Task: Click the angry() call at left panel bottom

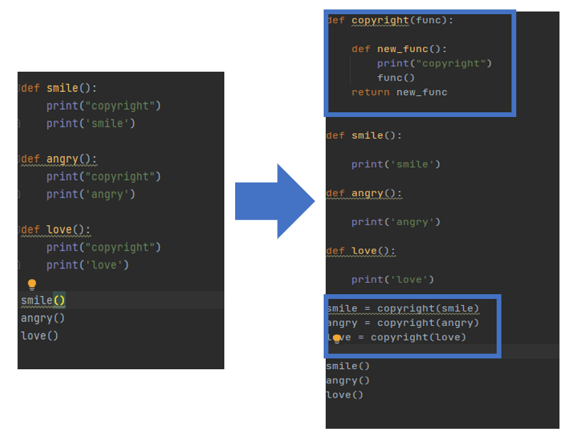Action: [x=42, y=318]
